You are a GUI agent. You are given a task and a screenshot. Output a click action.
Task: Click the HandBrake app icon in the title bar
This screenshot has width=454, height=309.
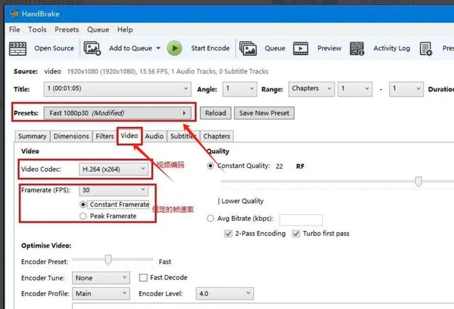[14, 14]
